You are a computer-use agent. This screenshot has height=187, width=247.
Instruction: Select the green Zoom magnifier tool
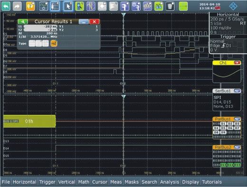[x=79, y=6]
